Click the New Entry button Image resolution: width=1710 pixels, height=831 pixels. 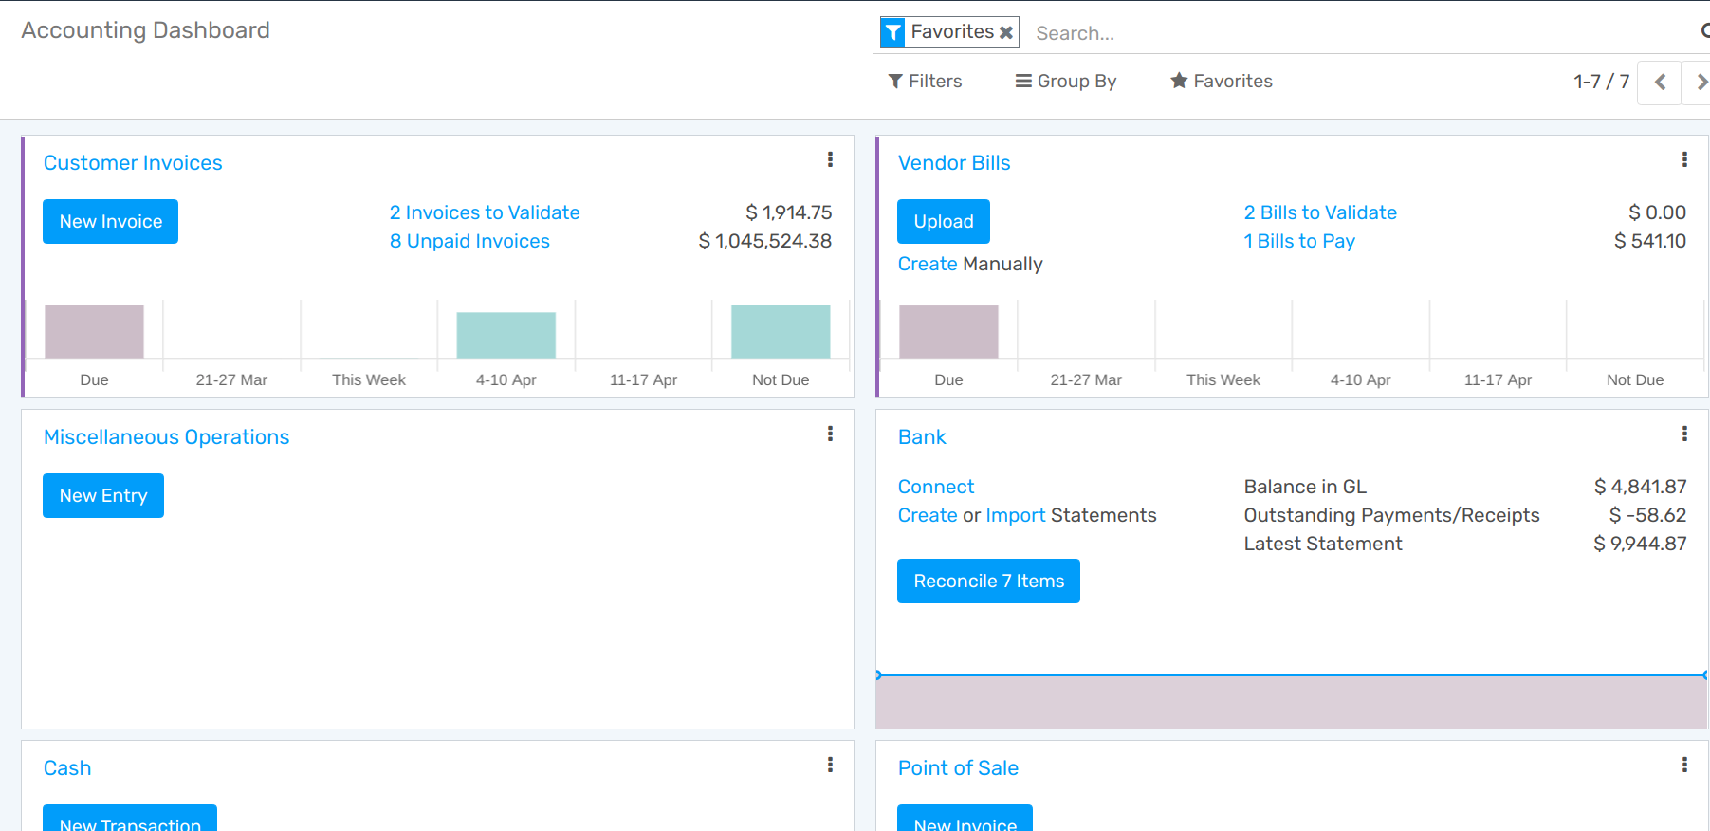[103, 495]
